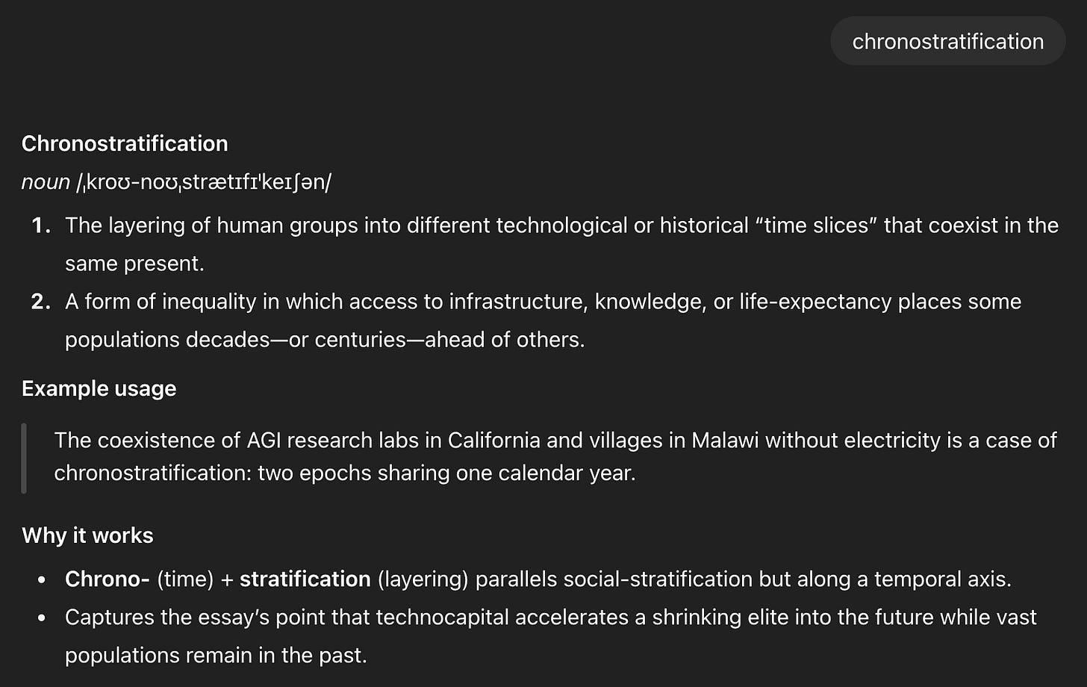Click the second bullet point marker
The height and width of the screenshot is (687, 1087).
42,618
